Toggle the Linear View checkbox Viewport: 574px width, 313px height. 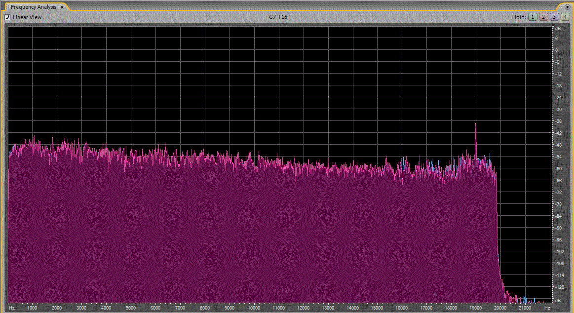pyautogui.click(x=7, y=17)
